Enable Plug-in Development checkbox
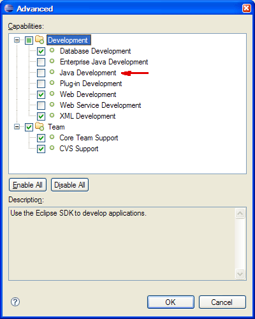 click(x=41, y=84)
